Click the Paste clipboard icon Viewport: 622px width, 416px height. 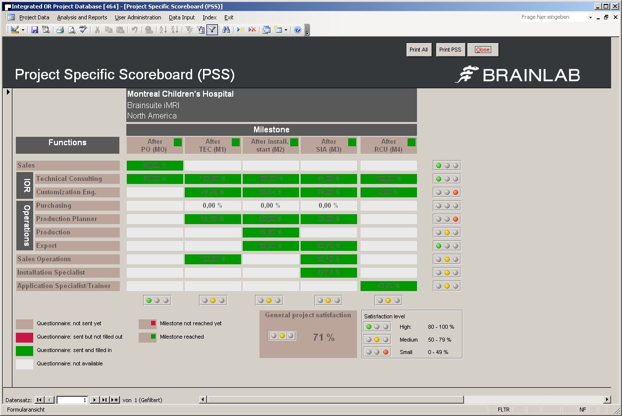[x=120, y=30]
